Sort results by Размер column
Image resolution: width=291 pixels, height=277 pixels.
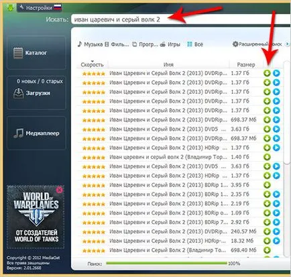click(246, 64)
